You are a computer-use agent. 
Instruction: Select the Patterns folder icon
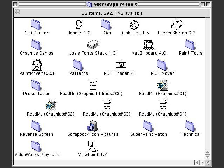[78, 65]
